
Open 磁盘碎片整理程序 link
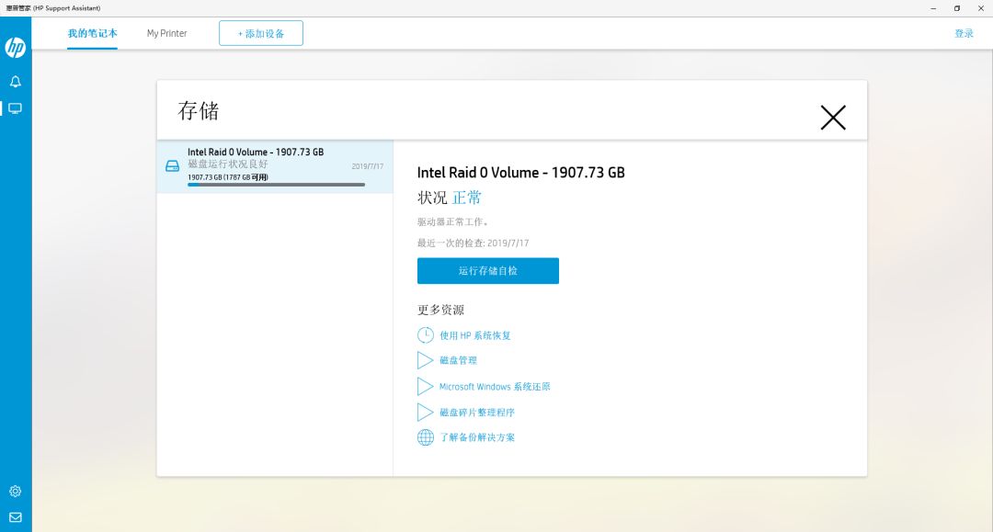(x=477, y=413)
